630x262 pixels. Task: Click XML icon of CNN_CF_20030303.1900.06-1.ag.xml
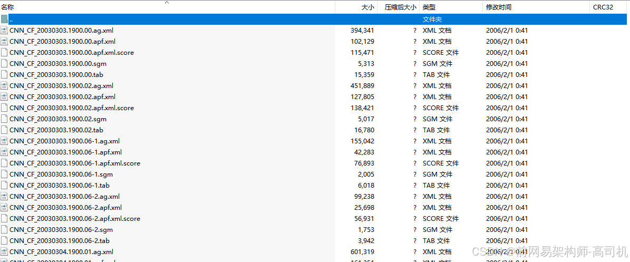(4, 141)
